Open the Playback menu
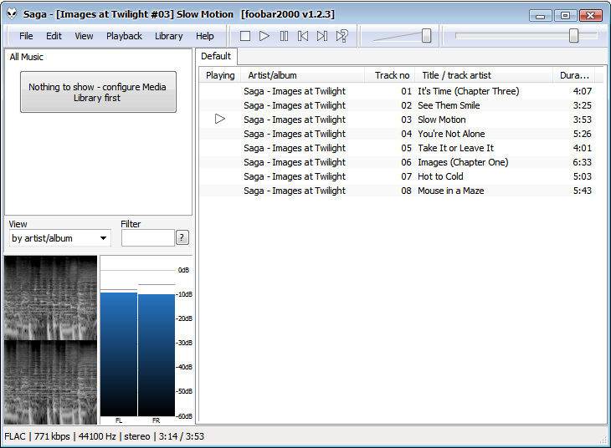The image size is (611, 448). pos(125,36)
